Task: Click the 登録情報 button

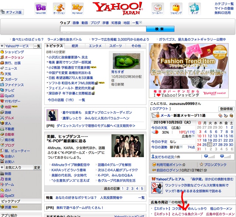Action: [226, 109]
